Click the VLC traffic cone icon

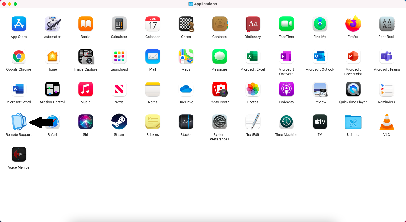pos(387,122)
